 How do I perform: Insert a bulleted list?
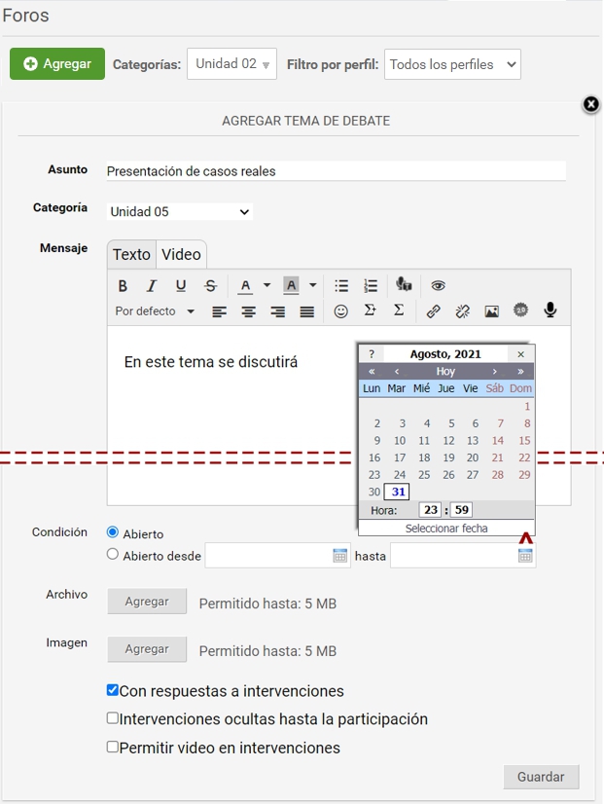(x=341, y=286)
